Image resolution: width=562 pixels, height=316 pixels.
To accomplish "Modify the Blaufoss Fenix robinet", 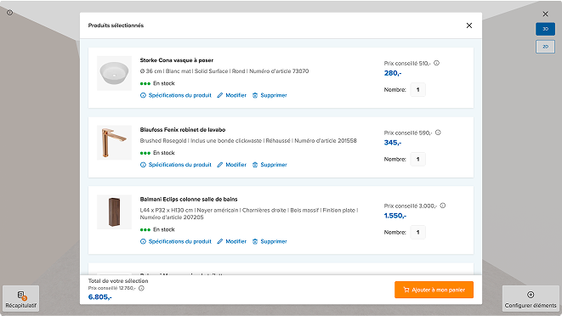I will [x=232, y=165].
